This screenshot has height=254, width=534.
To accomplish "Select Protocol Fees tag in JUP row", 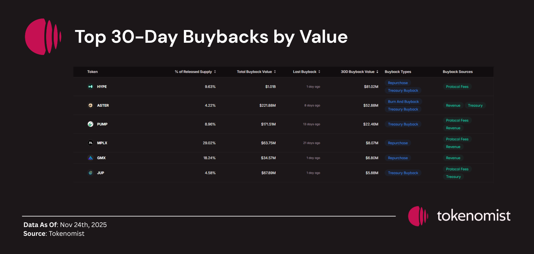I will point(457,169).
